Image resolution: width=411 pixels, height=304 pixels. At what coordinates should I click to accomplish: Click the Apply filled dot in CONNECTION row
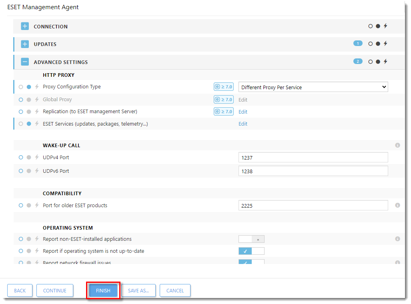click(378, 26)
